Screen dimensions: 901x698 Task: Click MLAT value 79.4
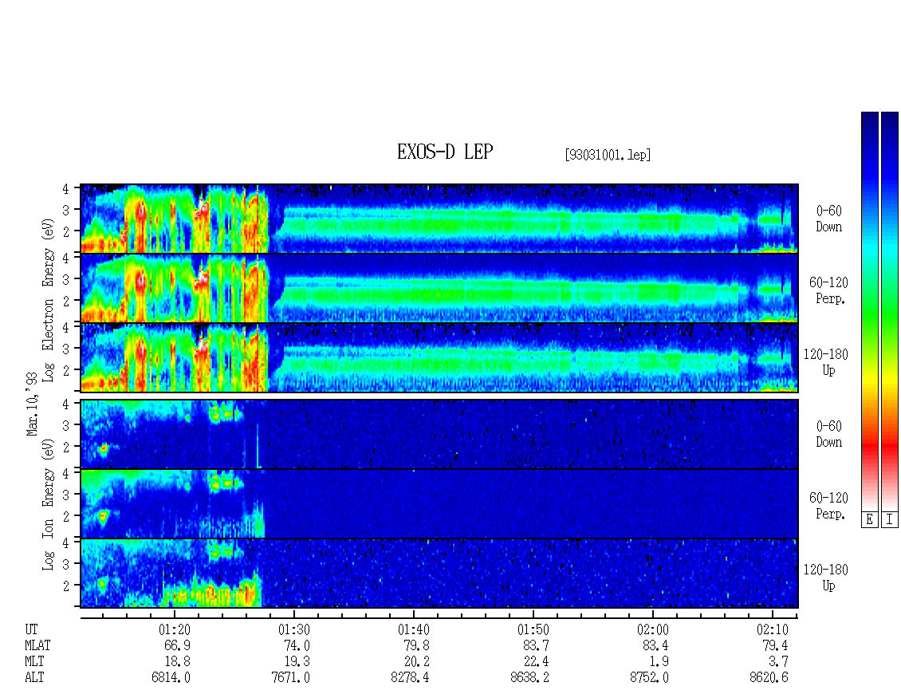click(775, 645)
